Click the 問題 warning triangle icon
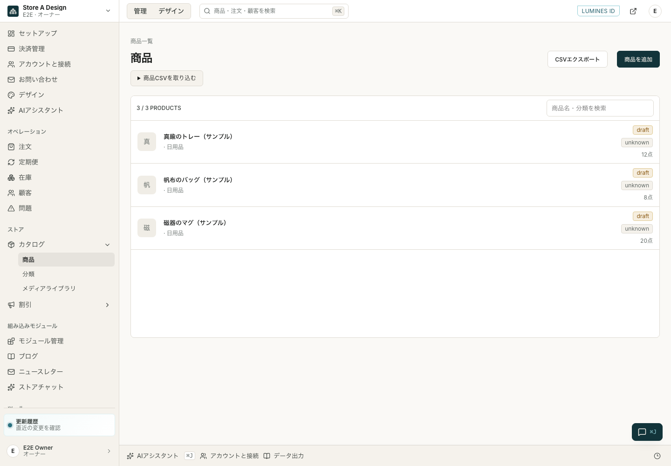 coord(11,208)
